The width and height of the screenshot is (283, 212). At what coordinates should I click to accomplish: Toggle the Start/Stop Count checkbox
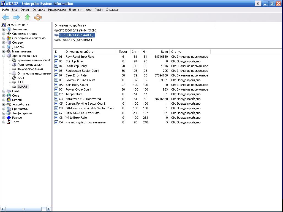click(x=56, y=66)
